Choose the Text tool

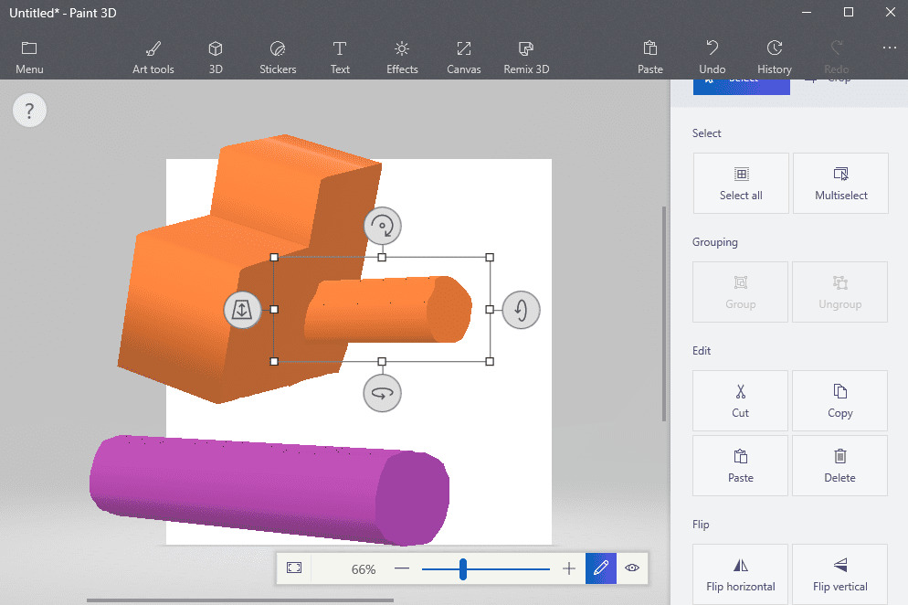pyautogui.click(x=340, y=57)
